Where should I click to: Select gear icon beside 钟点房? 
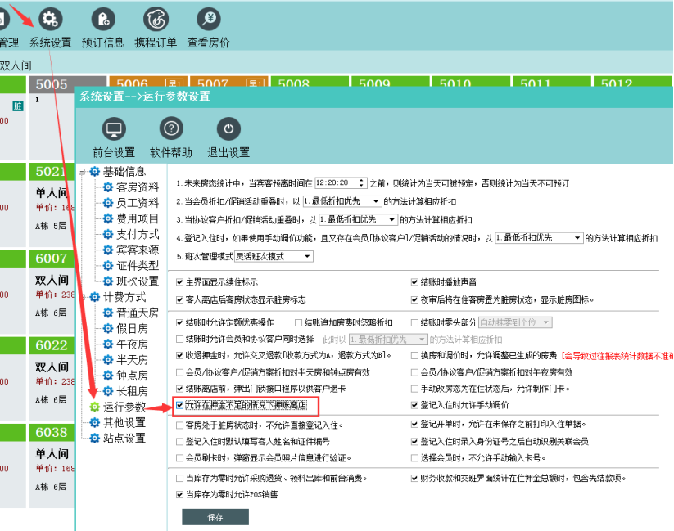[x=108, y=376]
